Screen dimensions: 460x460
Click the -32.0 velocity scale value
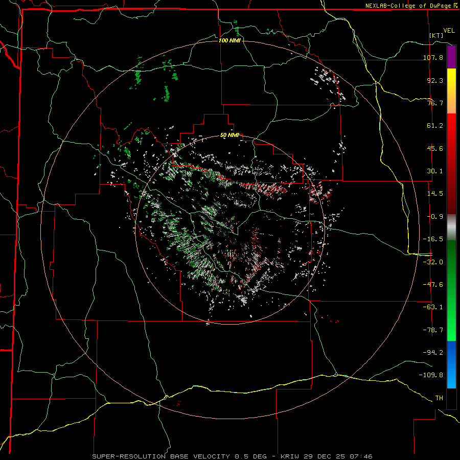433,262
